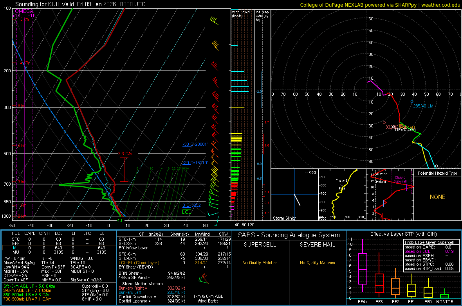Select the EFF parcel row
The image size is (462, 306).
coord(58,243)
